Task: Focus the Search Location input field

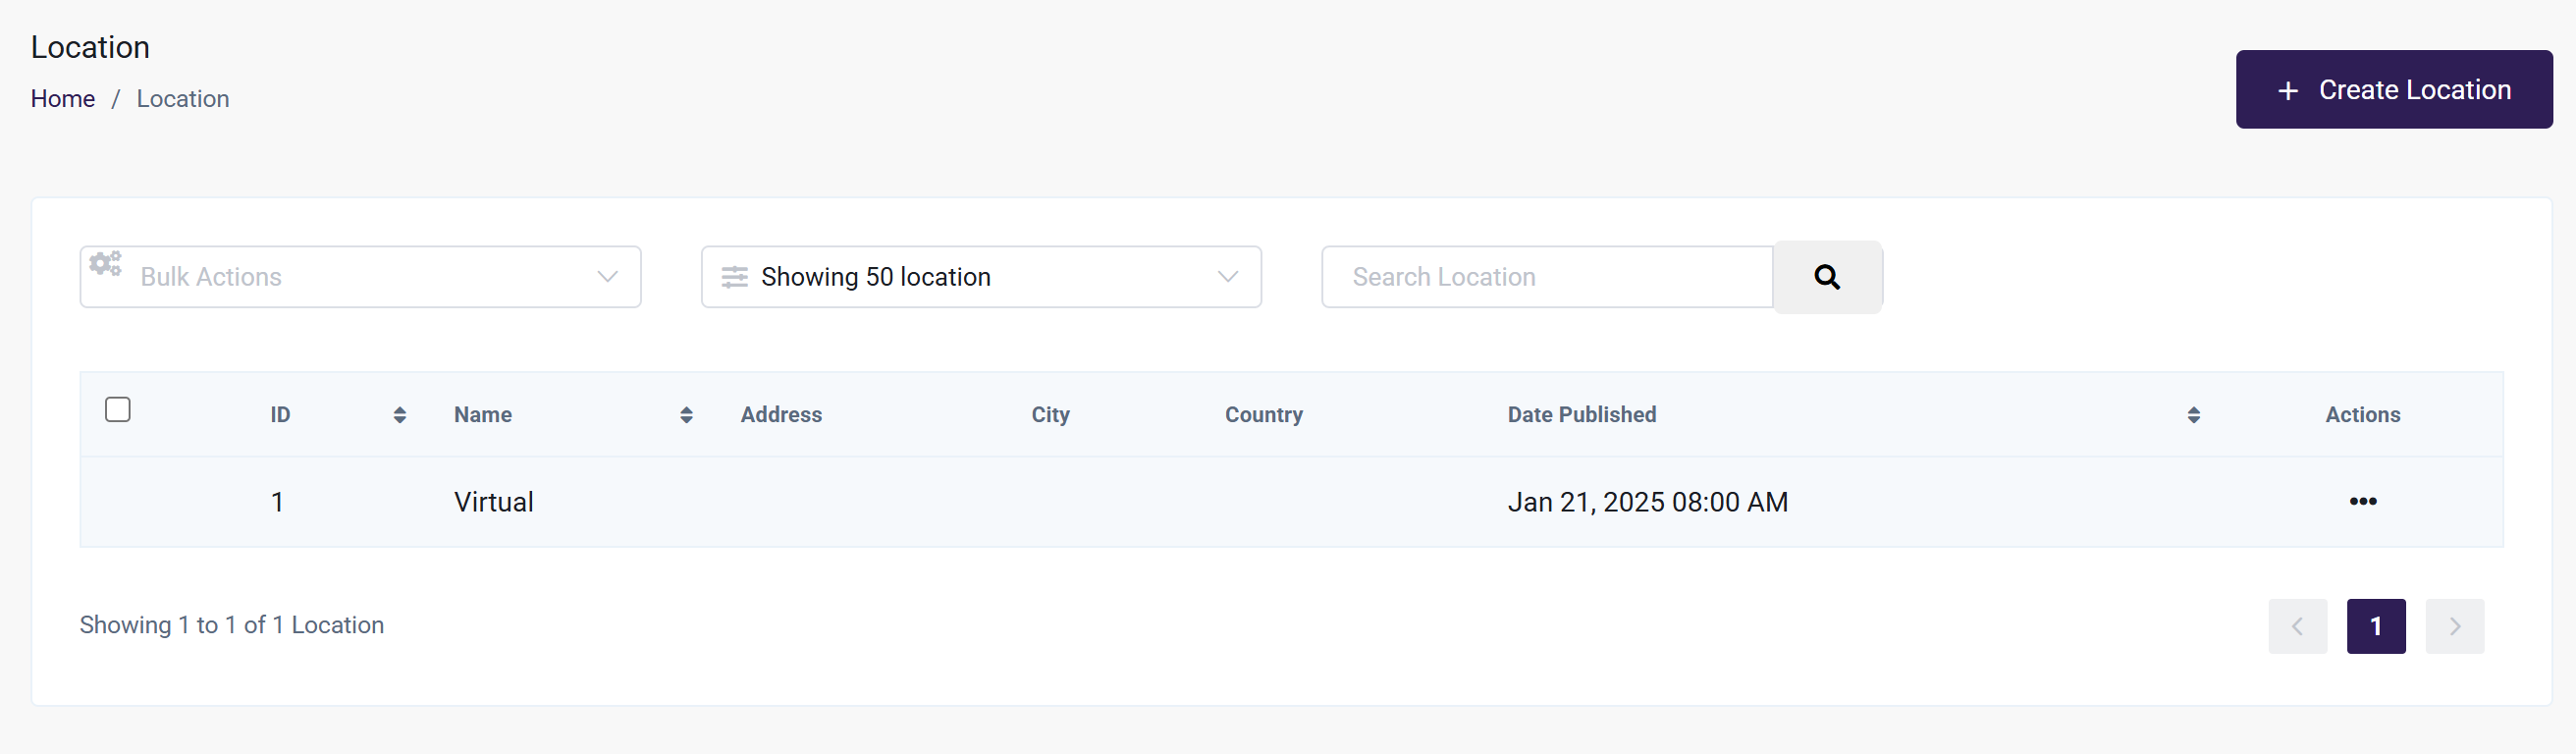Action: 1546,277
